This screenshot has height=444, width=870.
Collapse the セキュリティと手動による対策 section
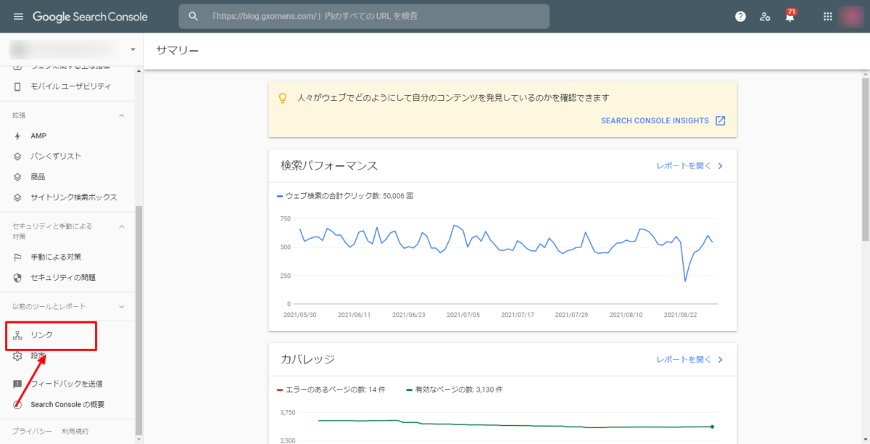(x=122, y=226)
